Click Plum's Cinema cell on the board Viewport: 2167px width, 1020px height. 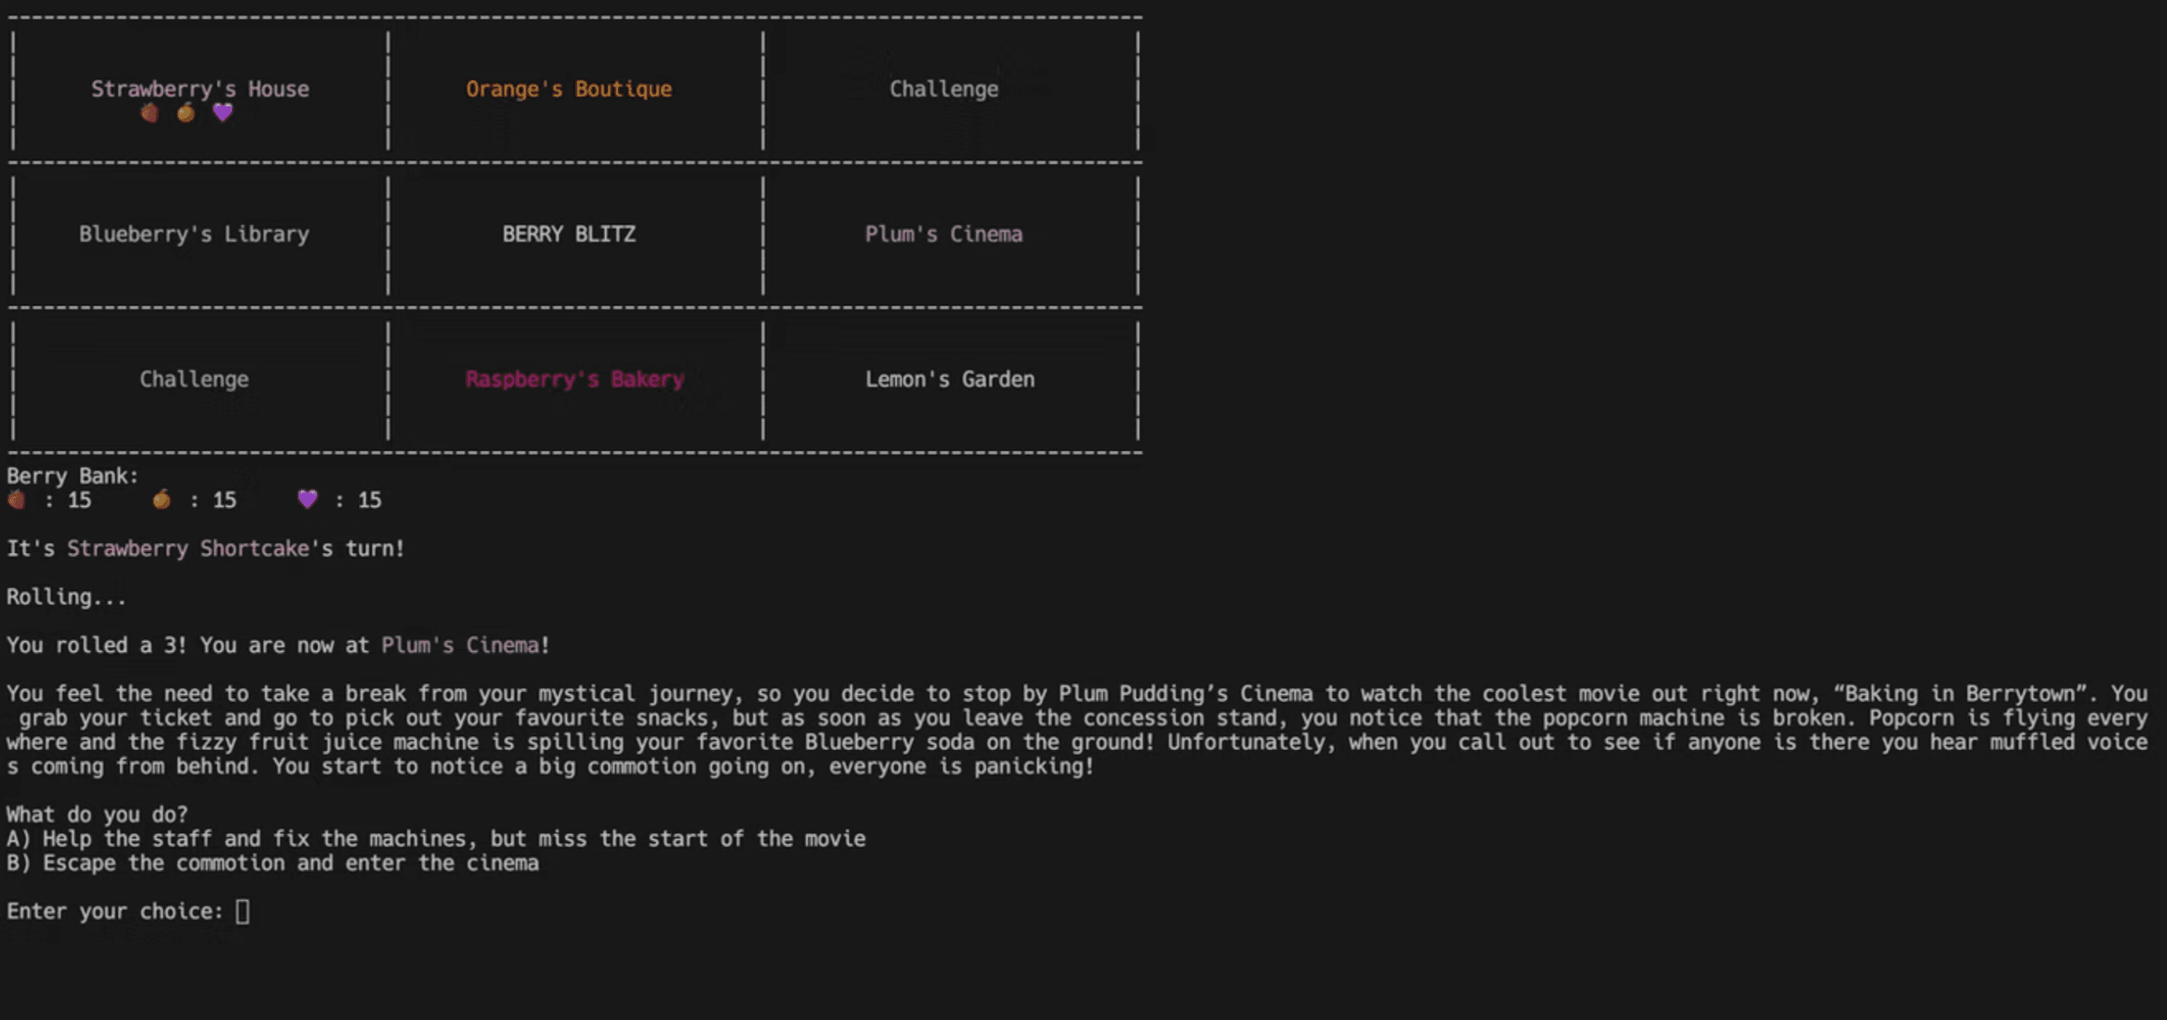pos(943,234)
